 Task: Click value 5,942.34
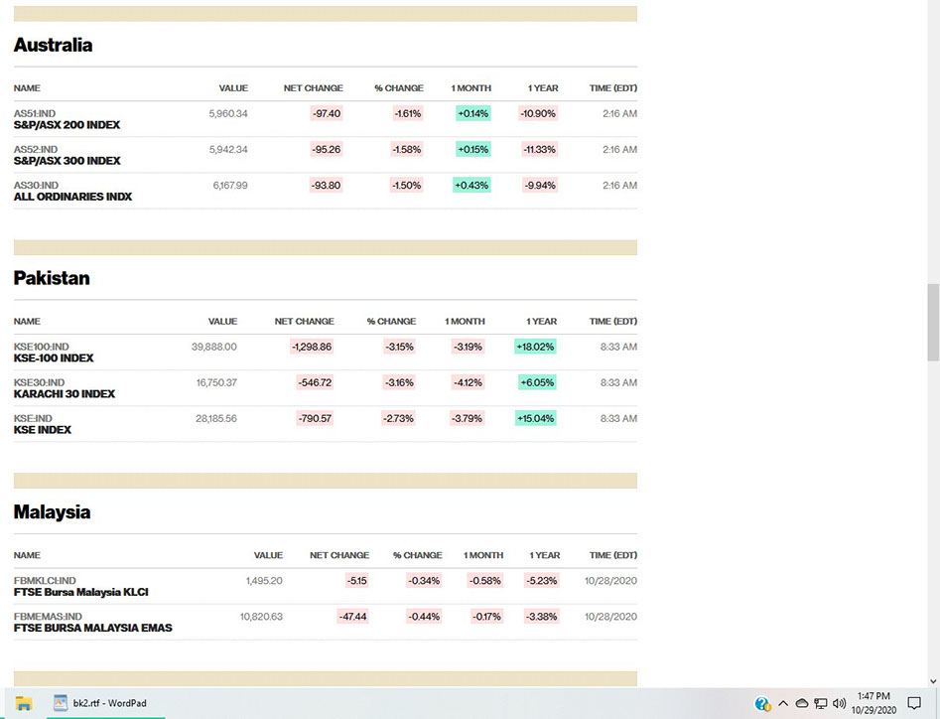coord(228,149)
